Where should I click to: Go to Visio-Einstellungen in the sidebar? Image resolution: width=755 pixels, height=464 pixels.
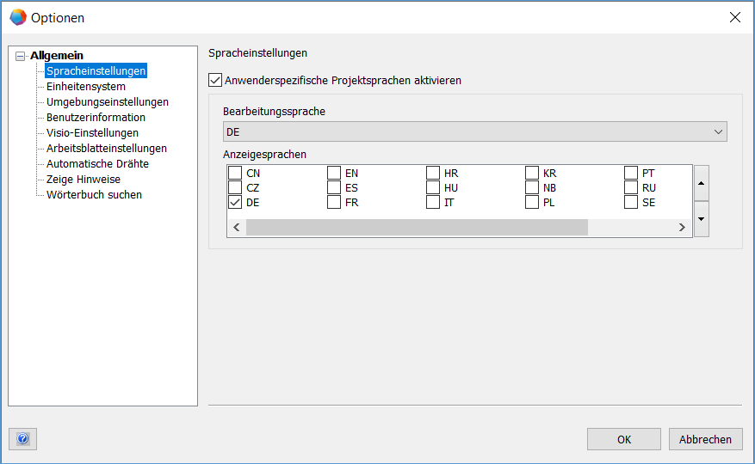click(x=92, y=132)
